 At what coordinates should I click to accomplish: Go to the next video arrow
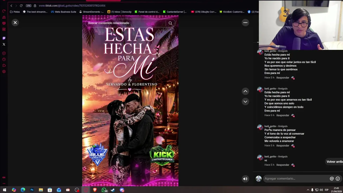245,102
